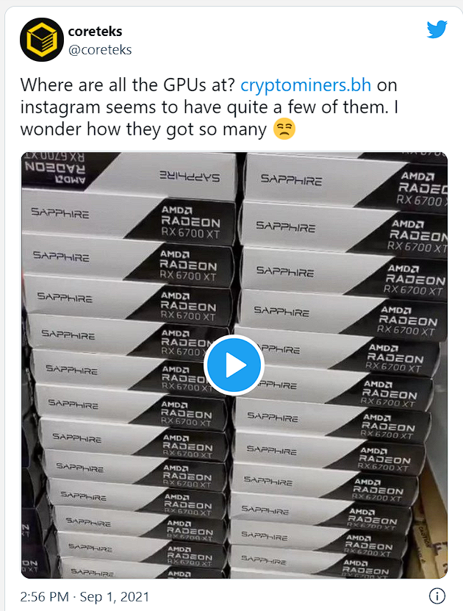This screenshot has height=611, width=463.
Task: Open the coreteks display name profile
Action: coord(95,32)
